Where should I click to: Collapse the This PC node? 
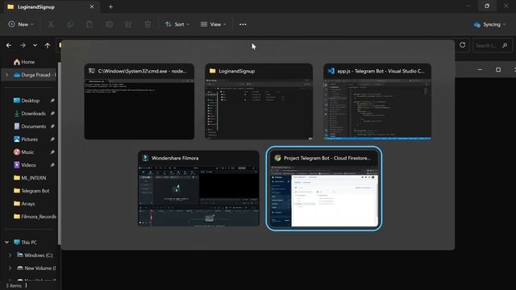pos(7,242)
